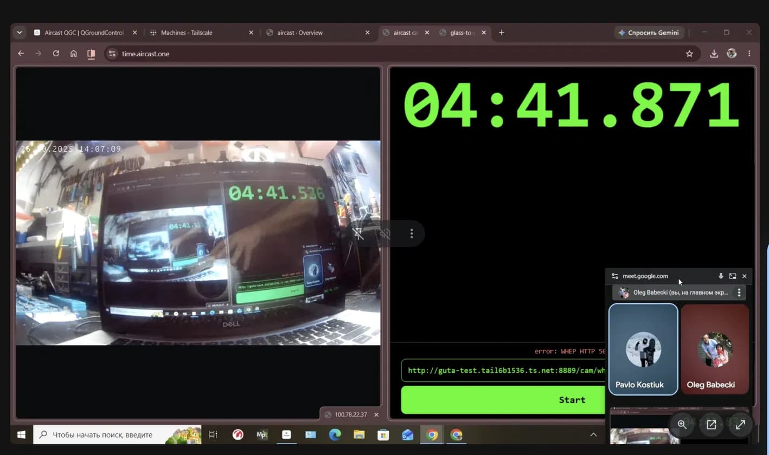This screenshot has height=455, width=769.
Task: Open the Chrome three-dot menu
Action: point(749,54)
